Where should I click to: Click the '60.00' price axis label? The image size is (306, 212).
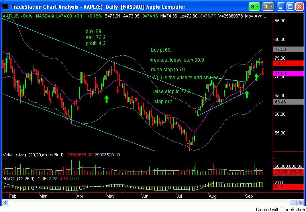280,114
